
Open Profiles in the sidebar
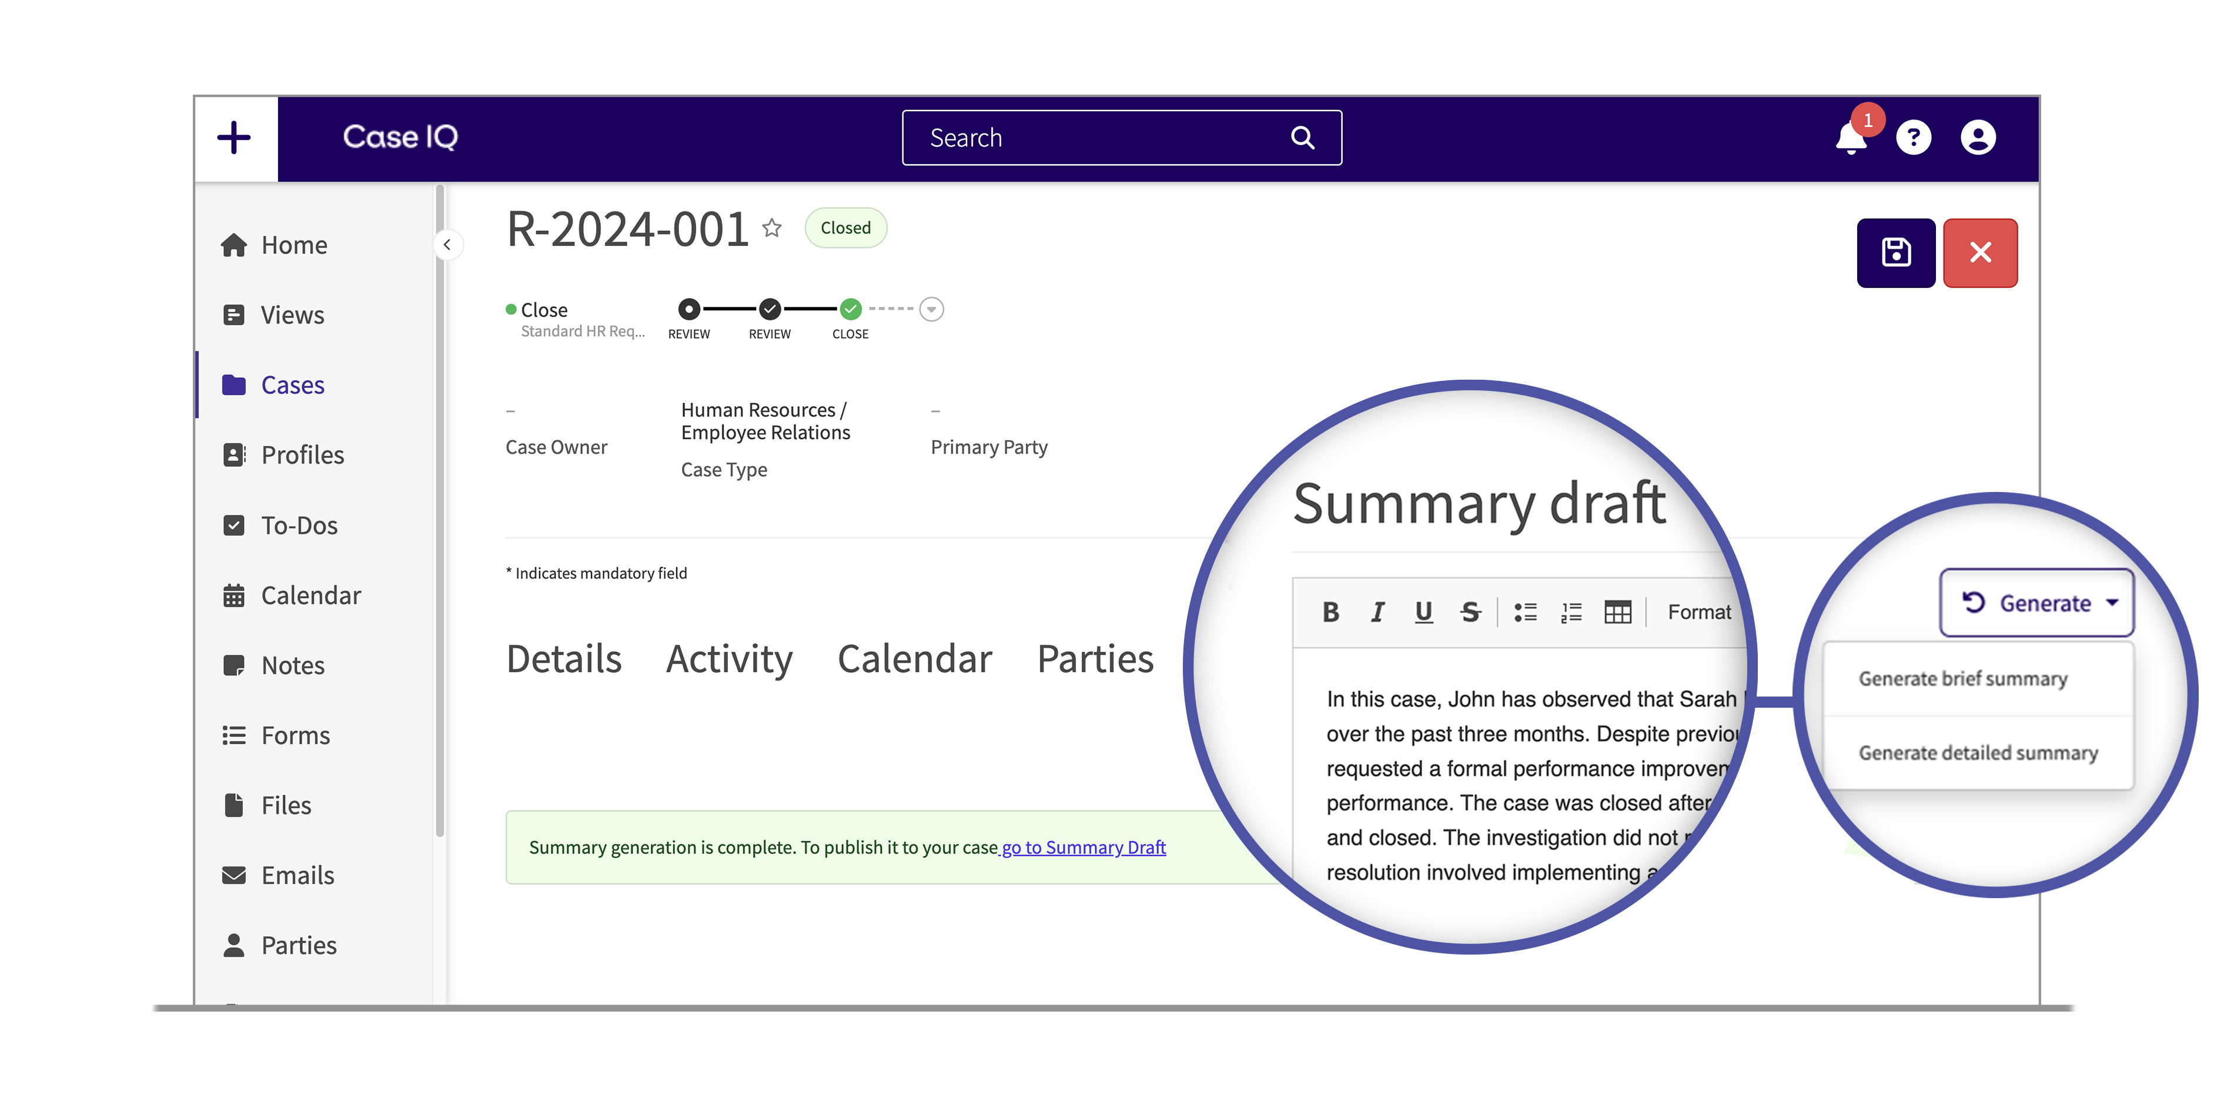coord(302,454)
